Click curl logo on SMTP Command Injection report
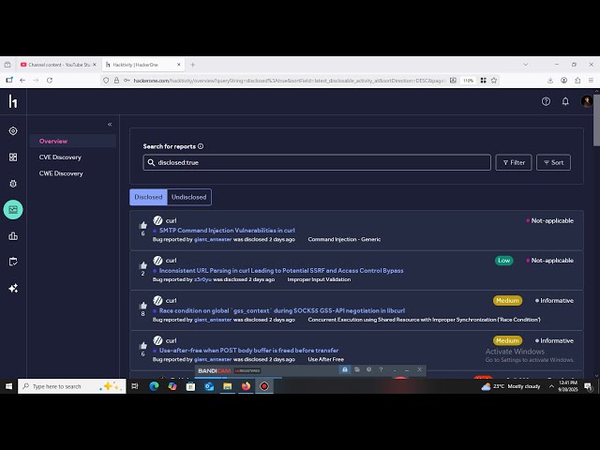 [157, 220]
